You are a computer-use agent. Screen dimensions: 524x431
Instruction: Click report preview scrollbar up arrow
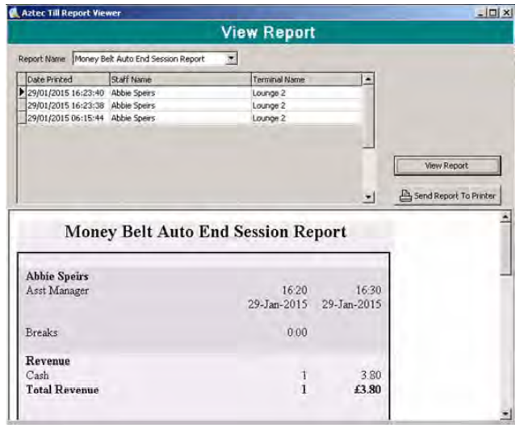pos(505,217)
